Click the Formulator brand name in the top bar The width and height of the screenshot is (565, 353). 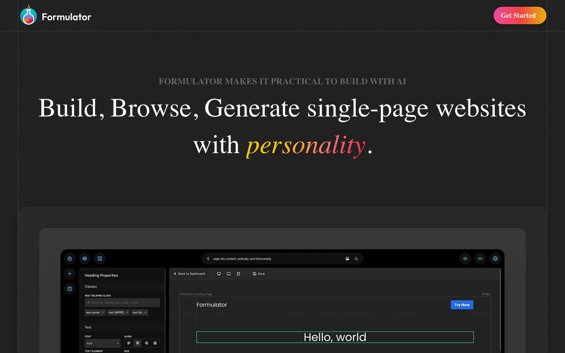66,17
